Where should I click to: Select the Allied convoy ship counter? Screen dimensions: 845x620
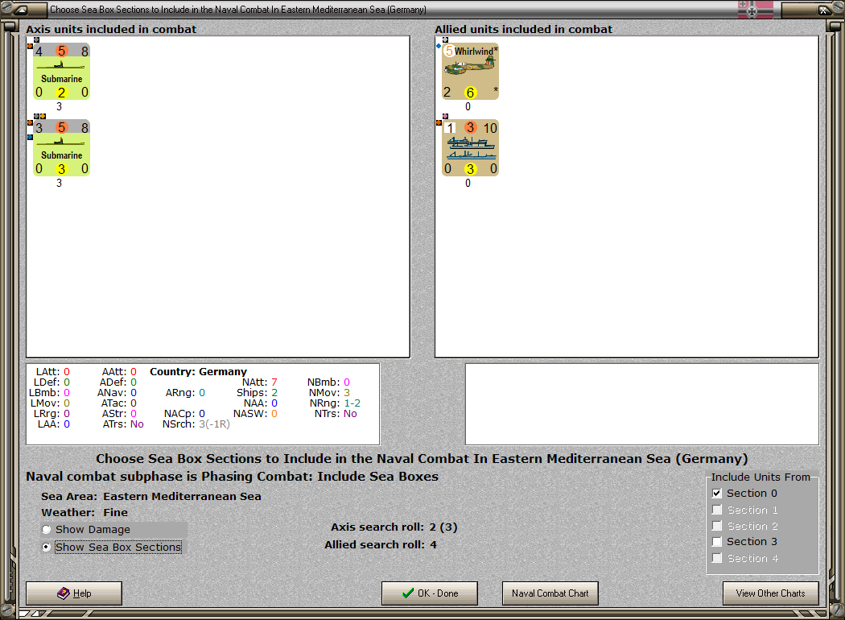[471, 148]
